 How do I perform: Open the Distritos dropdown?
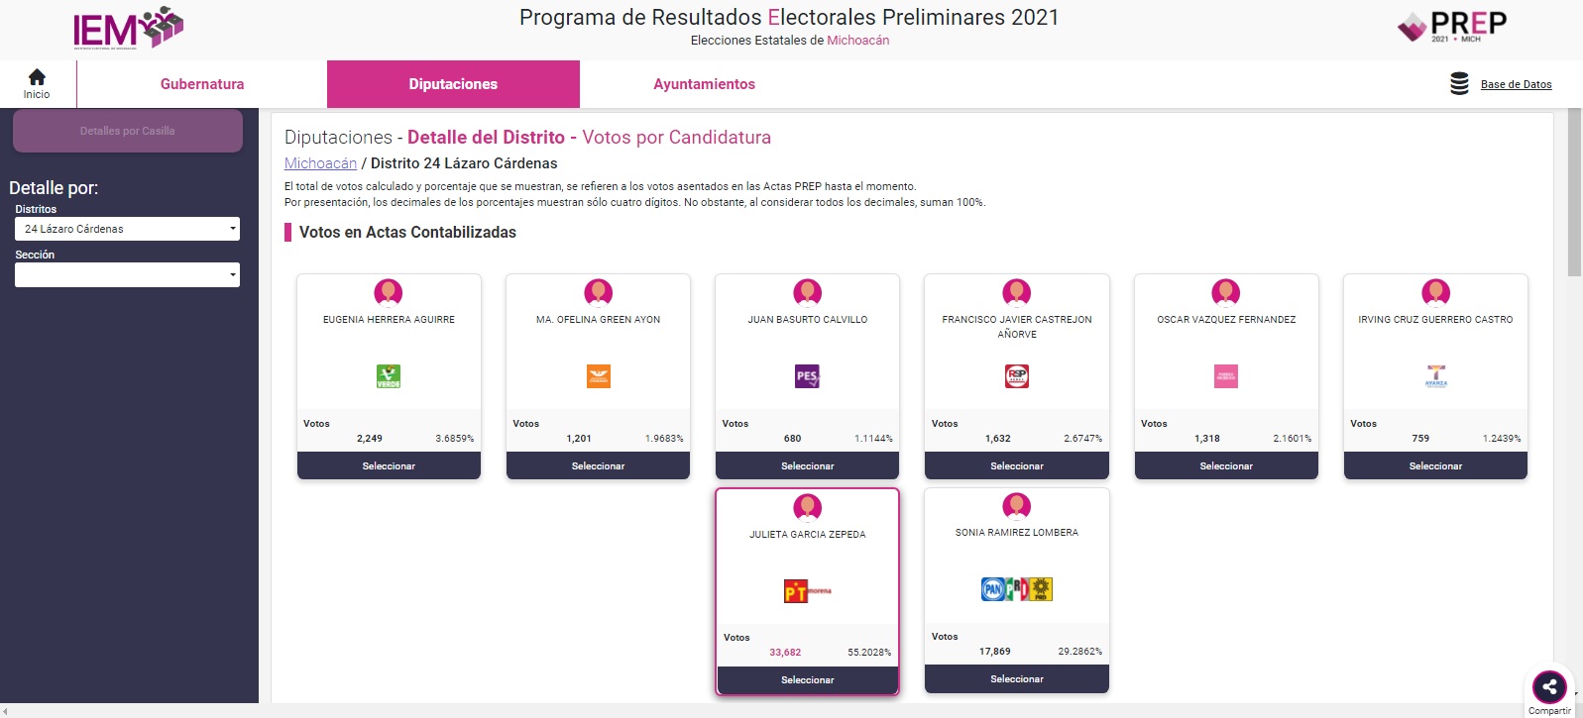tap(127, 229)
